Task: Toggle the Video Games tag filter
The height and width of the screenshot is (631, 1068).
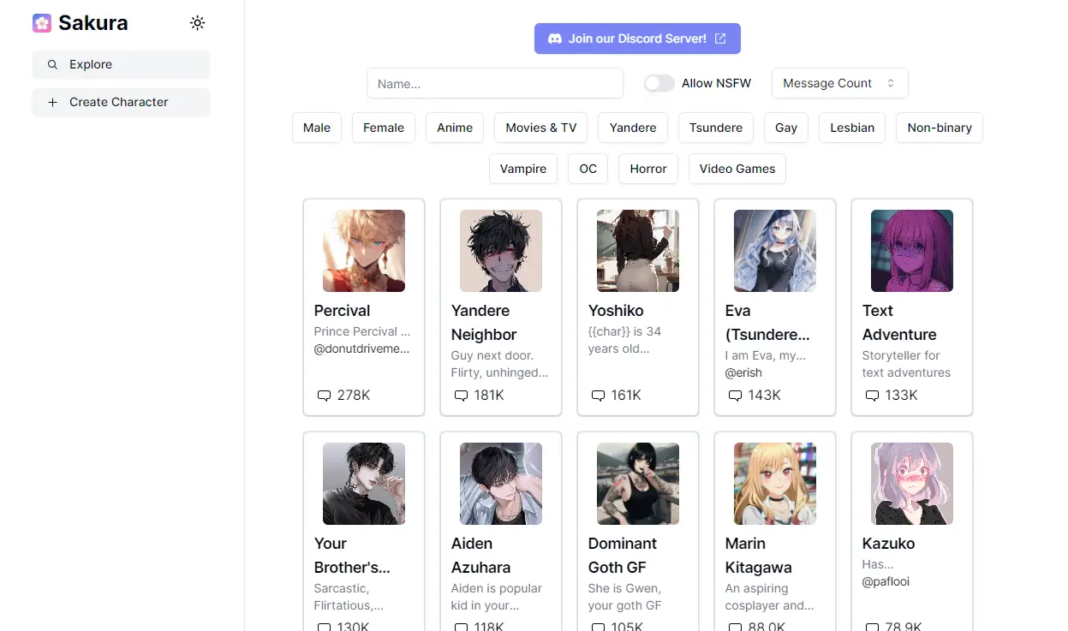Action: [737, 169]
